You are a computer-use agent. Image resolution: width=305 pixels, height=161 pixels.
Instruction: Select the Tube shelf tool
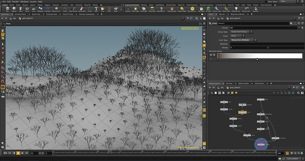21,9
